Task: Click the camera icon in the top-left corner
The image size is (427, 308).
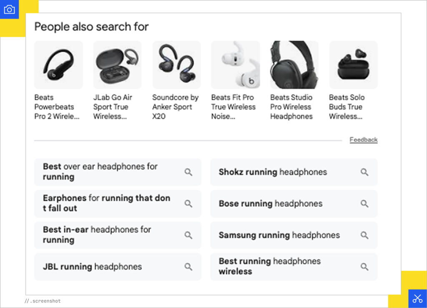Action: pos(9,9)
